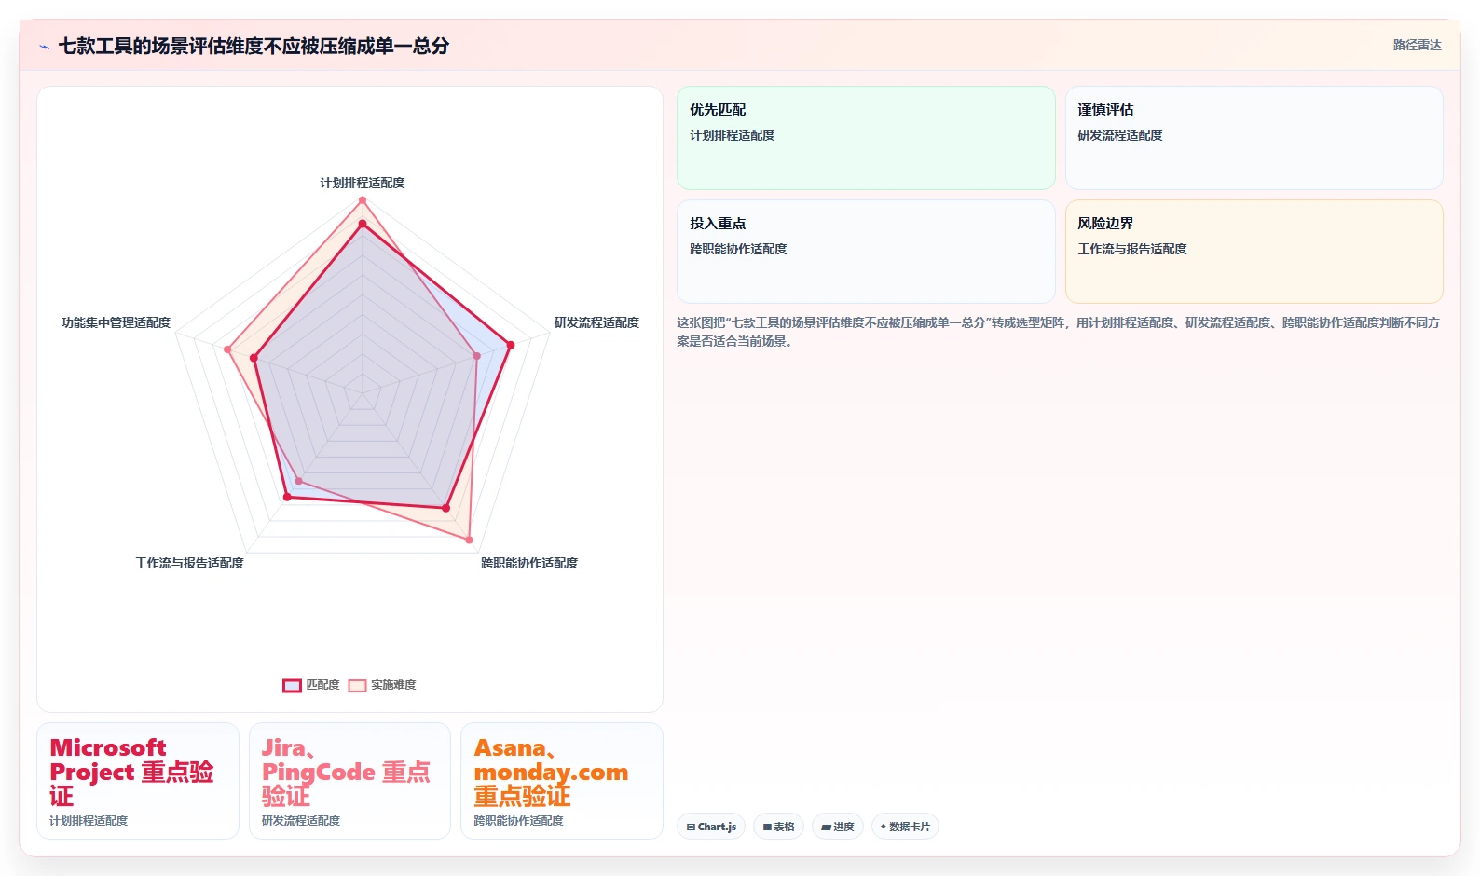Select 实施难度 data point on 研发流程适配度 axis

(x=477, y=355)
